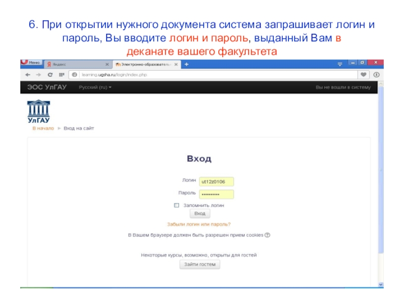Reload the current page
This screenshot has width=404, height=303.
click(x=50, y=74)
